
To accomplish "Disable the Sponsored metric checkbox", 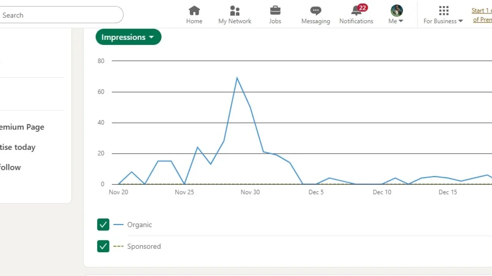I will pos(103,246).
